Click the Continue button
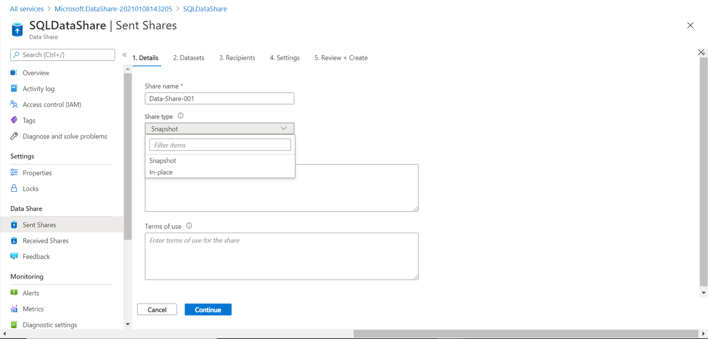Screen dimensions: 708x339 pos(208,310)
